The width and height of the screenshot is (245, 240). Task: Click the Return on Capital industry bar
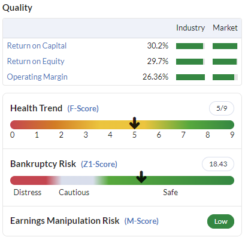tap(190, 46)
